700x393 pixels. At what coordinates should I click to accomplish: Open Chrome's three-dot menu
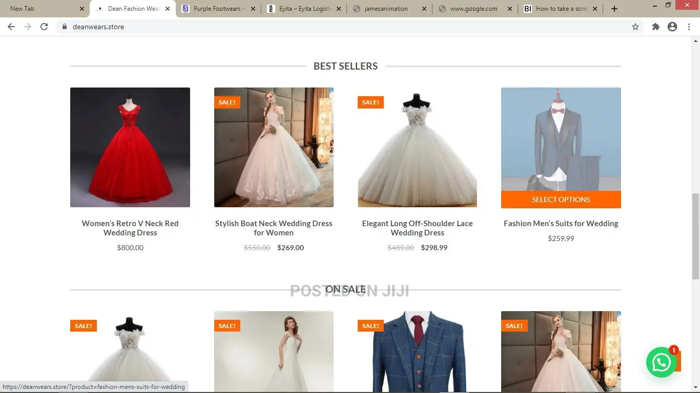click(x=689, y=27)
